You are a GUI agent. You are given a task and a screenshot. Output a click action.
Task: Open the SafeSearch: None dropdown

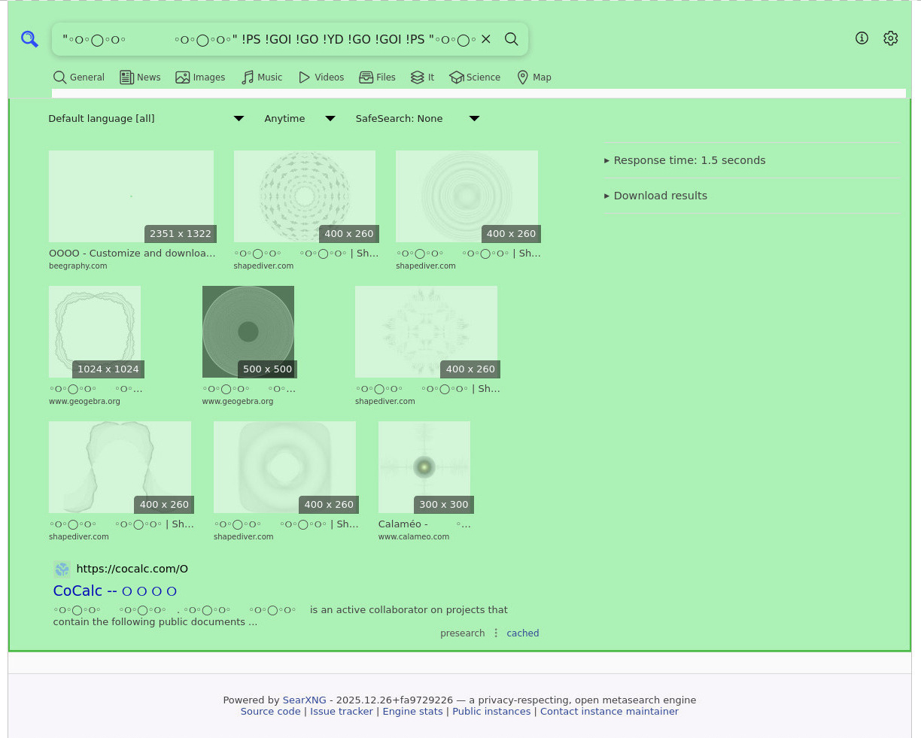tap(417, 119)
